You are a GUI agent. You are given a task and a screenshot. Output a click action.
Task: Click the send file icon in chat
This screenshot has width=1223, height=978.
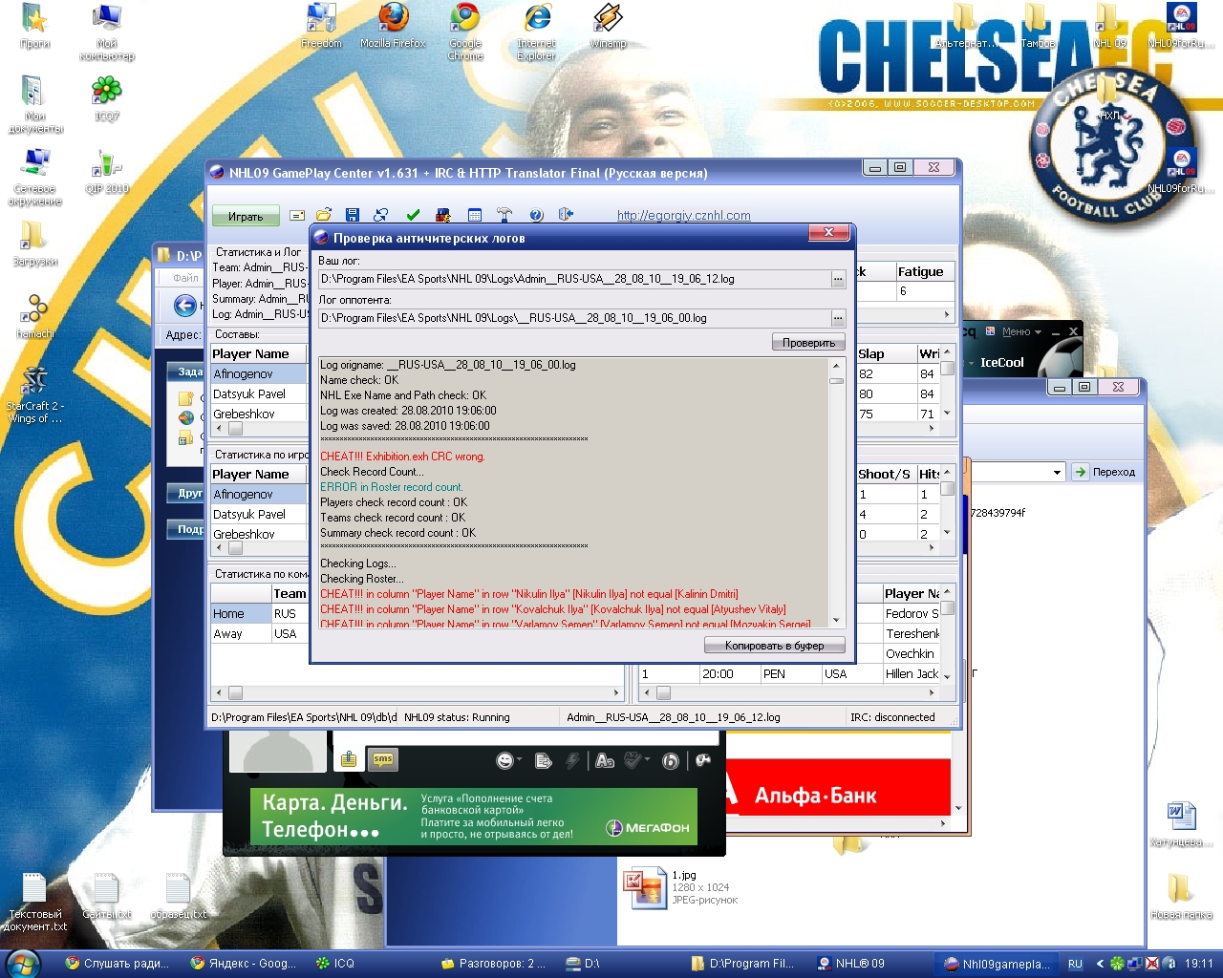tap(544, 760)
